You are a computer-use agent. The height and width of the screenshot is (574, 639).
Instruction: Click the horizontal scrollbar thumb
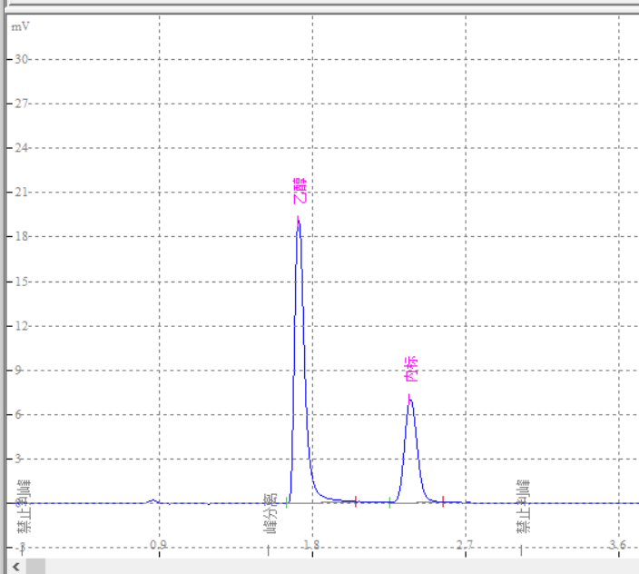click(x=35, y=567)
